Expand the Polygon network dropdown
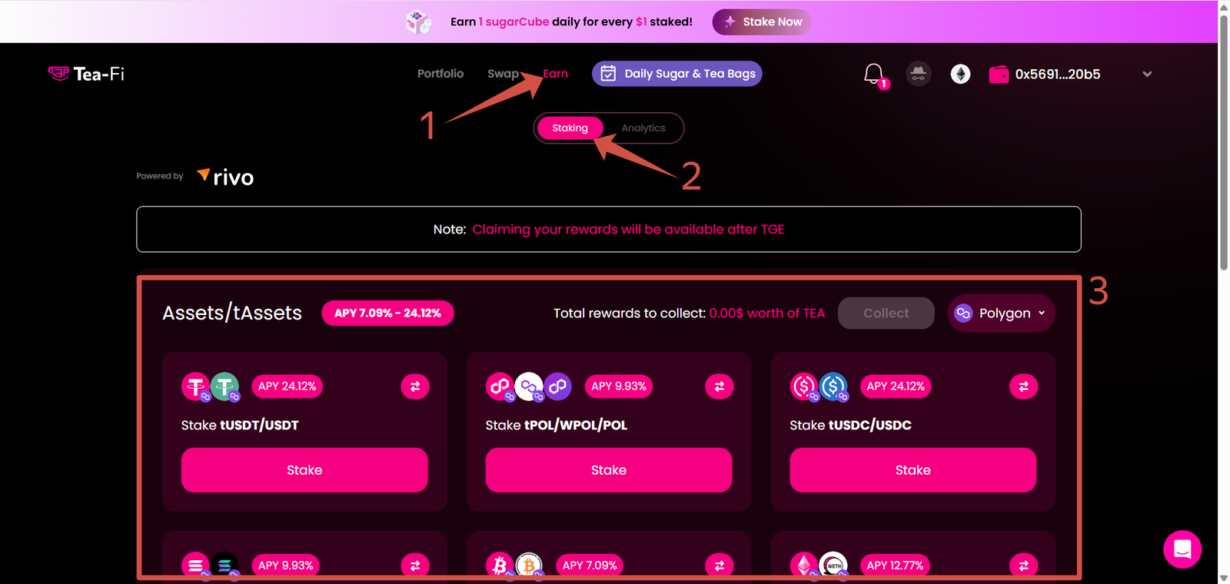This screenshot has width=1230, height=584. (1001, 314)
